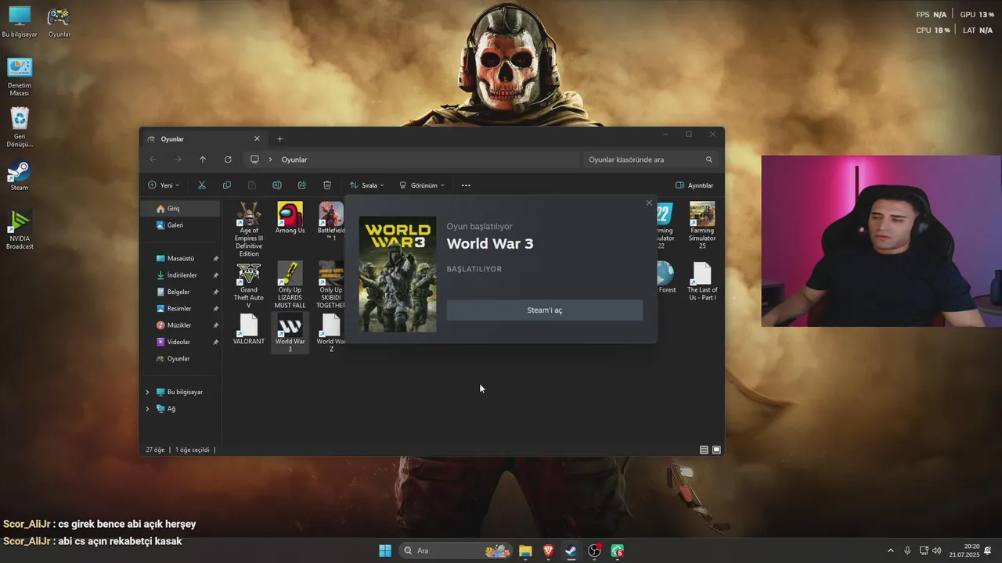Click the Share toolbar icon
This screenshot has height=563, width=1002.
tap(302, 185)
